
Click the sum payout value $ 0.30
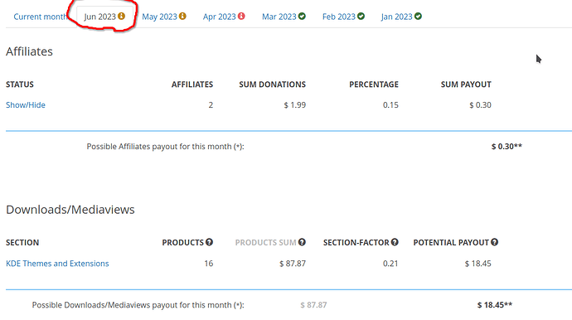[x=480, y=105]
